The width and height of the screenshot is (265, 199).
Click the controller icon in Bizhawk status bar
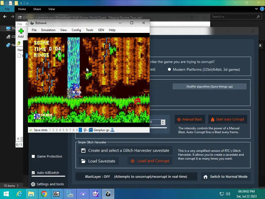(x=85, y=130)
